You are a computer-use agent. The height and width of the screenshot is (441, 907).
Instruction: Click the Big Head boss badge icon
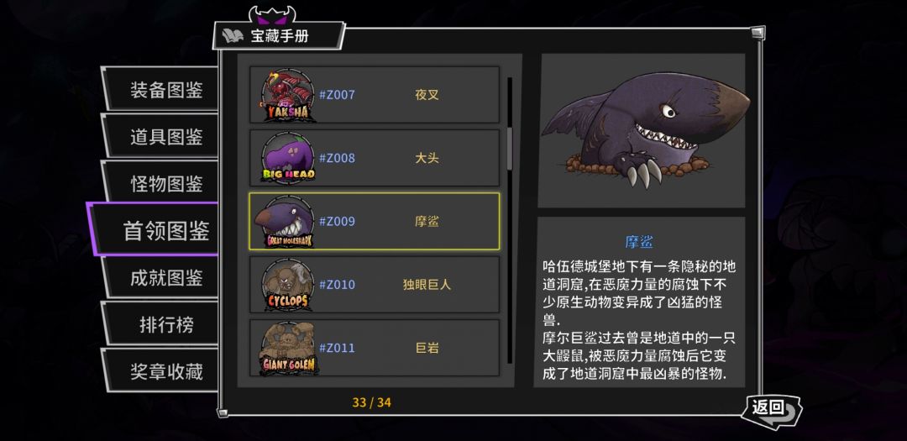pos(287,158)
